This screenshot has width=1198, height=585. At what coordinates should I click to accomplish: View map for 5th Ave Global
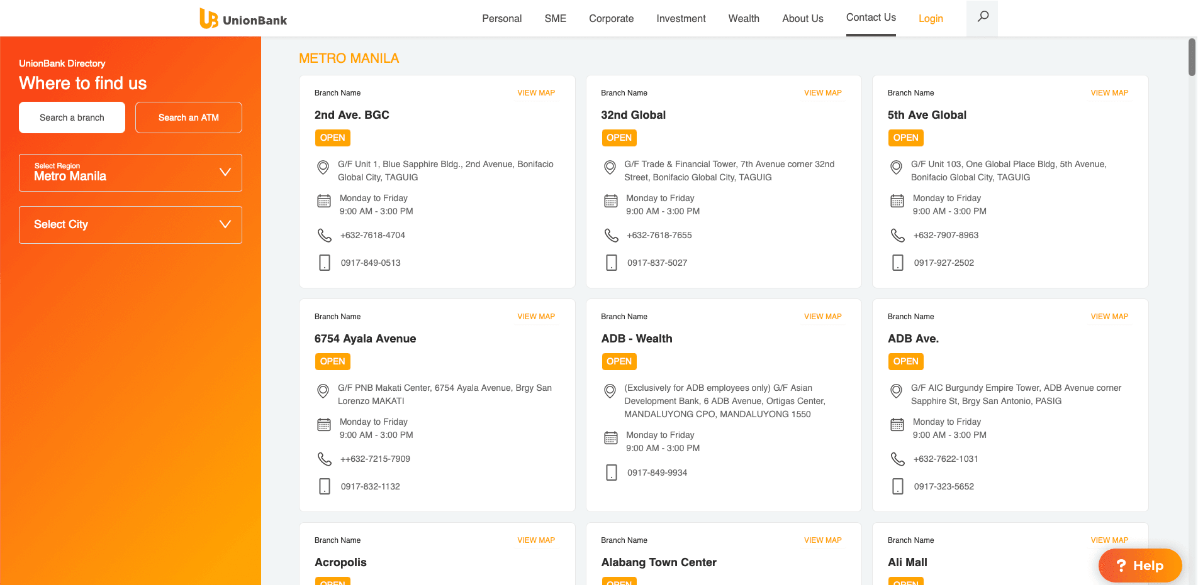coord(1109,93)
